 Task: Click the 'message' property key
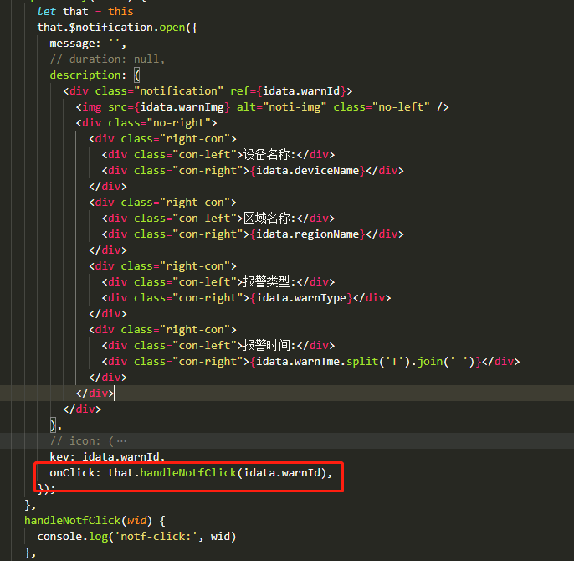(72, 44)
